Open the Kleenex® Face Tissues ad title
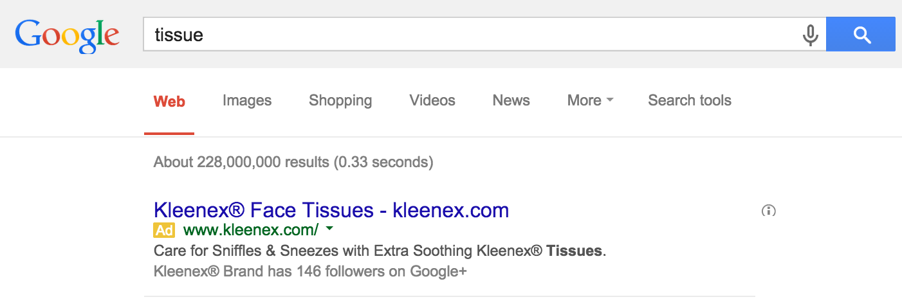 331,210
